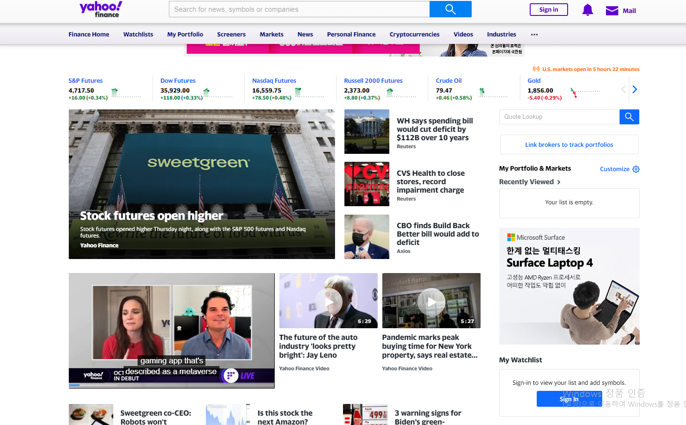Image resolution: width=686 pixels, height=425 pixels.
Task: Go to Videos section
Action: (x=463, y=35)
